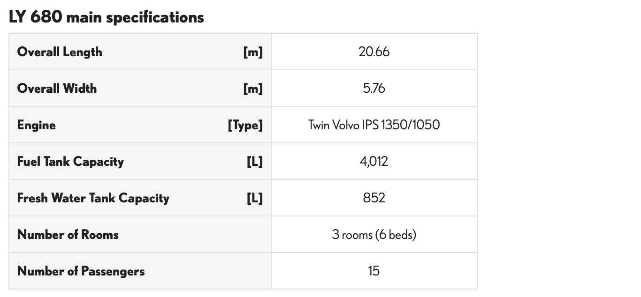641x297 pixels.
Task: Select the Number of Passengers label
Action: tap(81, 271)
